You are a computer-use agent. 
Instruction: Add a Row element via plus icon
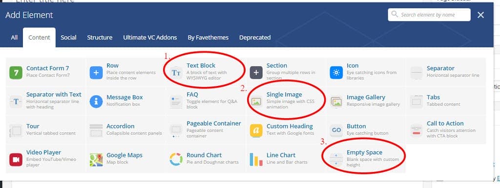coord(96,72)
